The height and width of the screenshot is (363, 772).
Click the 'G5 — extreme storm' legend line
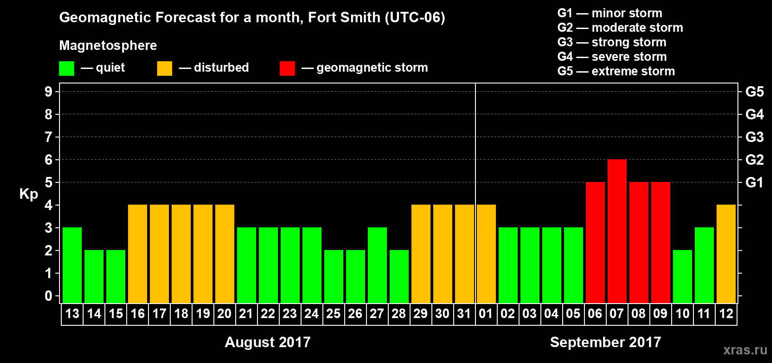616,71
